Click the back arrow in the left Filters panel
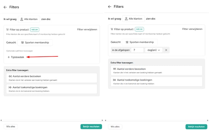 [5, 7]
